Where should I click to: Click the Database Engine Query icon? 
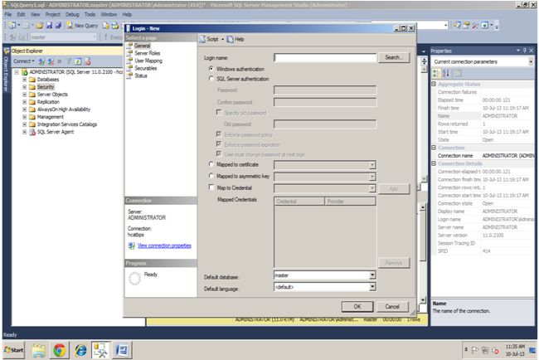coord(106,26)
